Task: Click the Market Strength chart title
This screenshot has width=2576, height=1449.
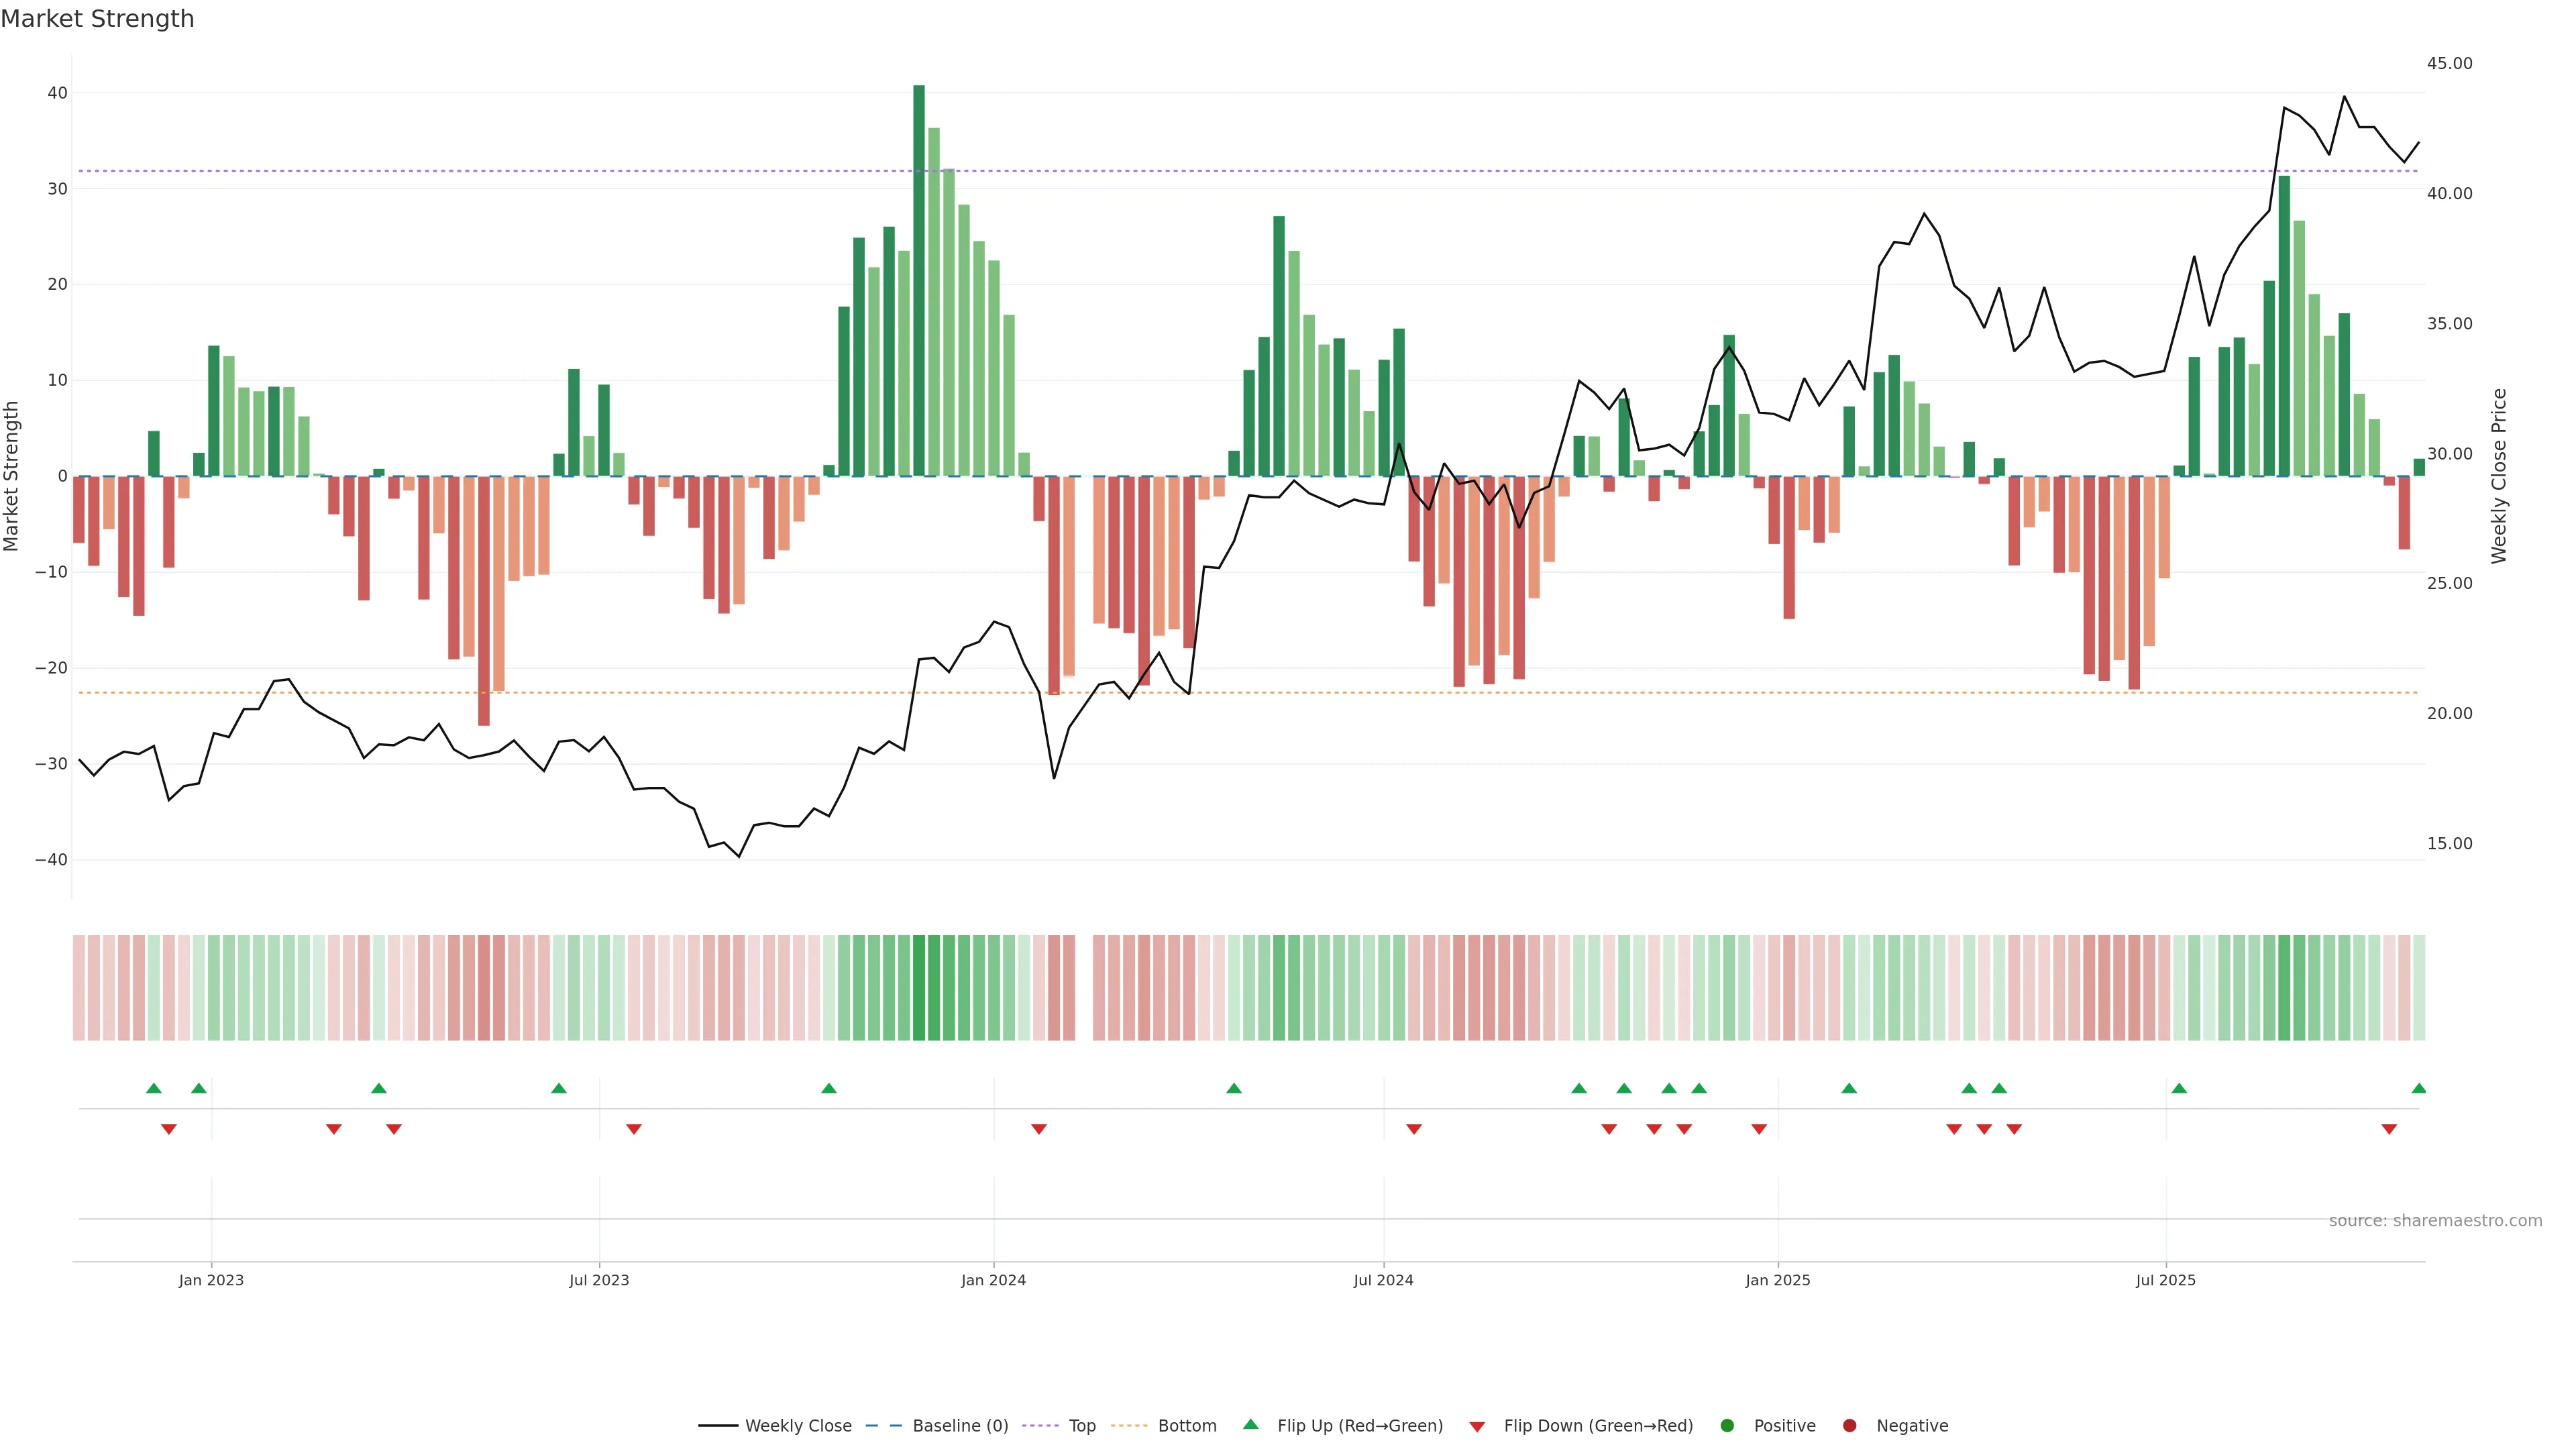Action: click(97, 19)
